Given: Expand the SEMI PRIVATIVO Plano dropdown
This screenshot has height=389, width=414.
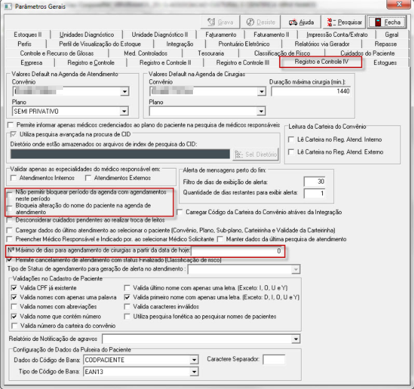Looking at the screenshot, I should coord(124,111).
